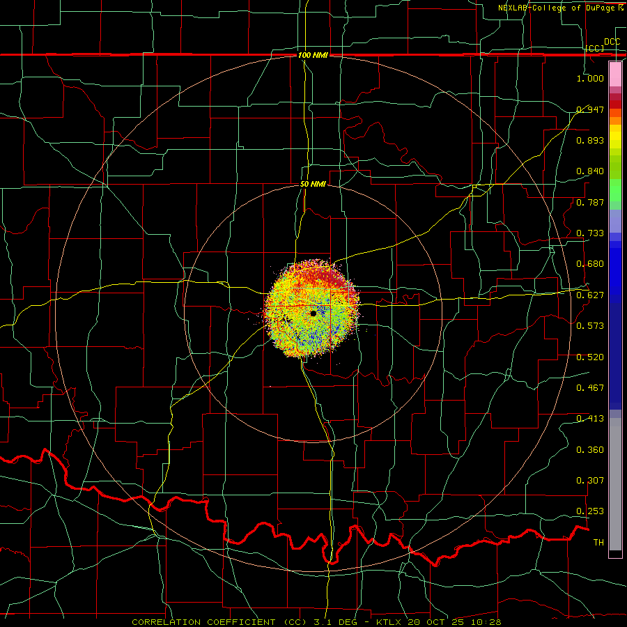The height and width of the screenshot is (627, 627).
Task: Click the TH threshold label
Action: [598, 542]
